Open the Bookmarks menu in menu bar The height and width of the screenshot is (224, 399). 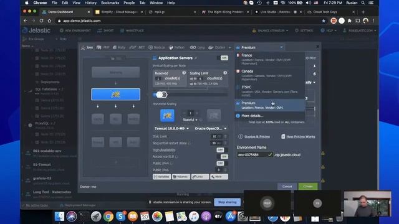(x=110, y=2)
